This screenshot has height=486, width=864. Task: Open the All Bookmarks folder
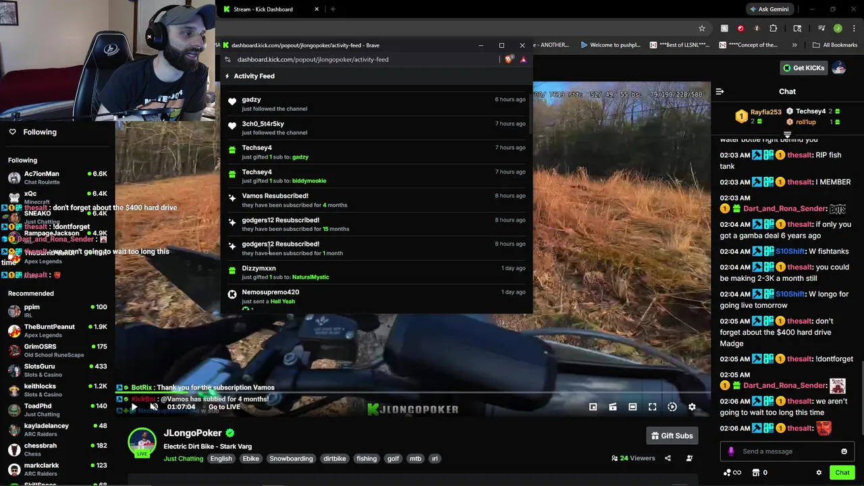834,45
